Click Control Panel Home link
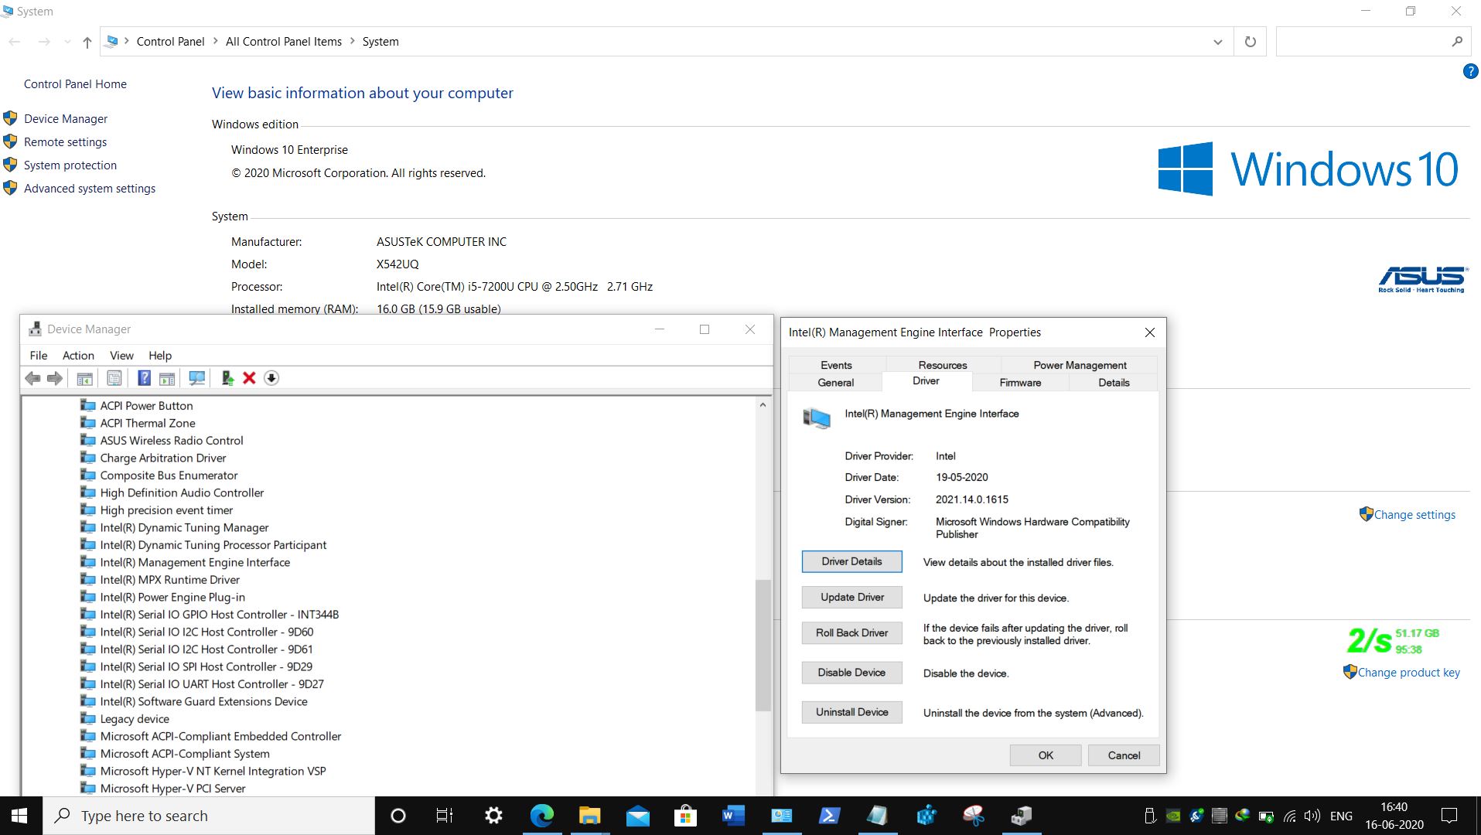This screenshot has width=1481, height=835. coord(75,84)
